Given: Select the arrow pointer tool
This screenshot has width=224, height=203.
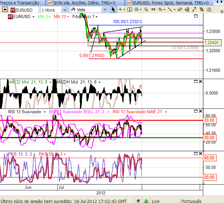Looking at the screenshot, I should [113, 9].
